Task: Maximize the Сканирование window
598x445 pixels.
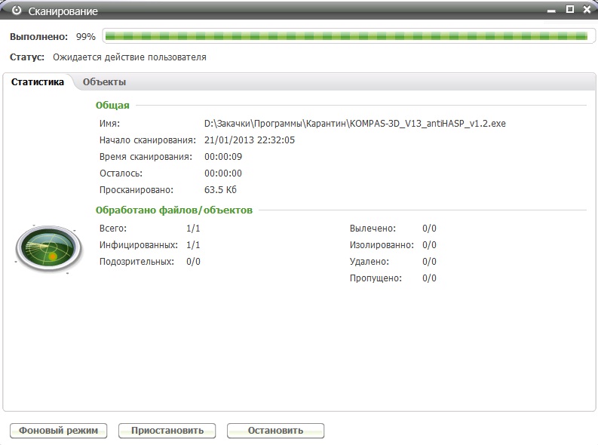Action: click(x=570, y=10)
